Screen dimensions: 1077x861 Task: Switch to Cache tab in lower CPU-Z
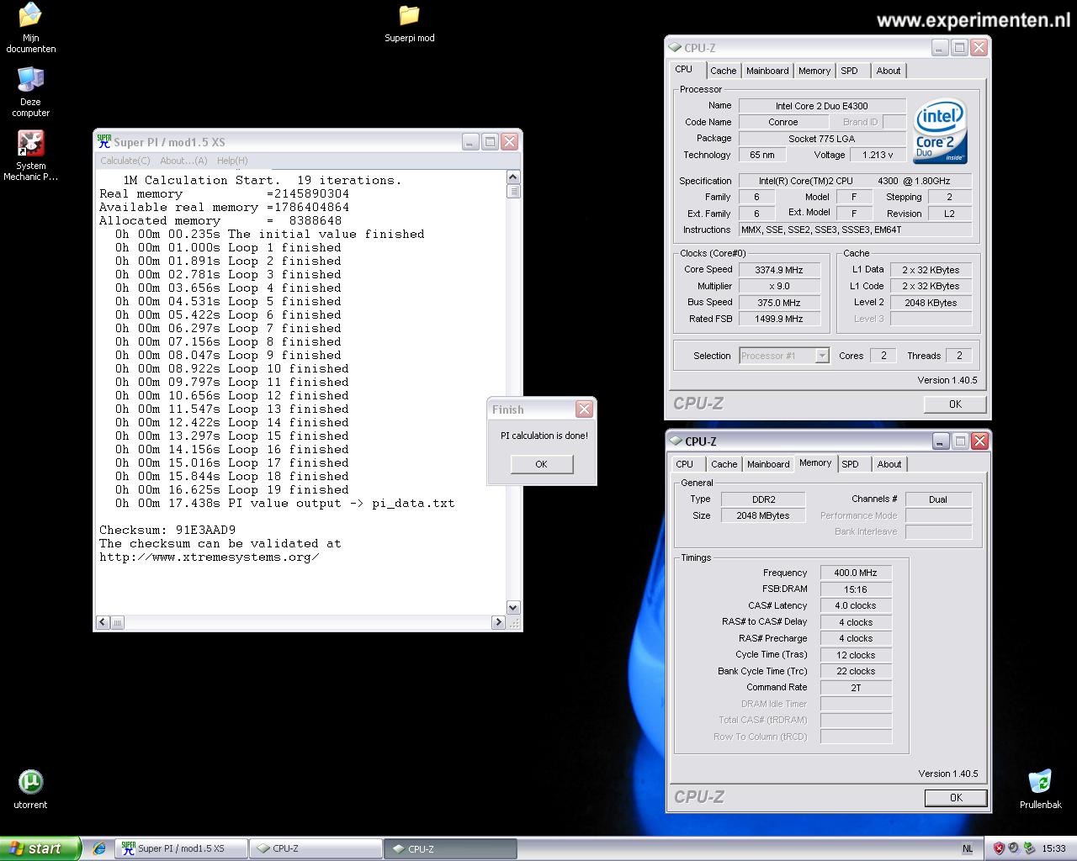[x=724, y=464]
